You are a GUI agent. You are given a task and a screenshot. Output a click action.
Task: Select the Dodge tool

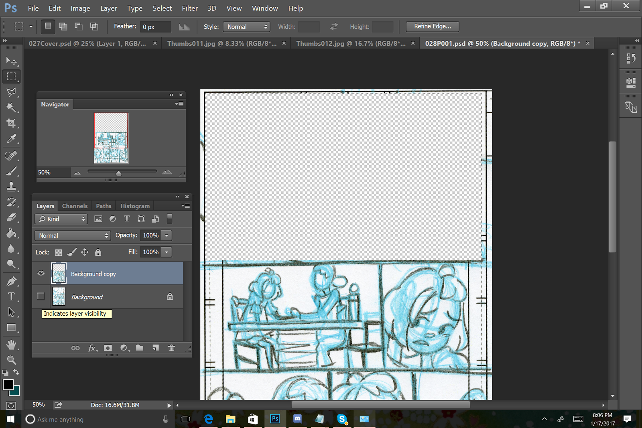click(11, 265)
